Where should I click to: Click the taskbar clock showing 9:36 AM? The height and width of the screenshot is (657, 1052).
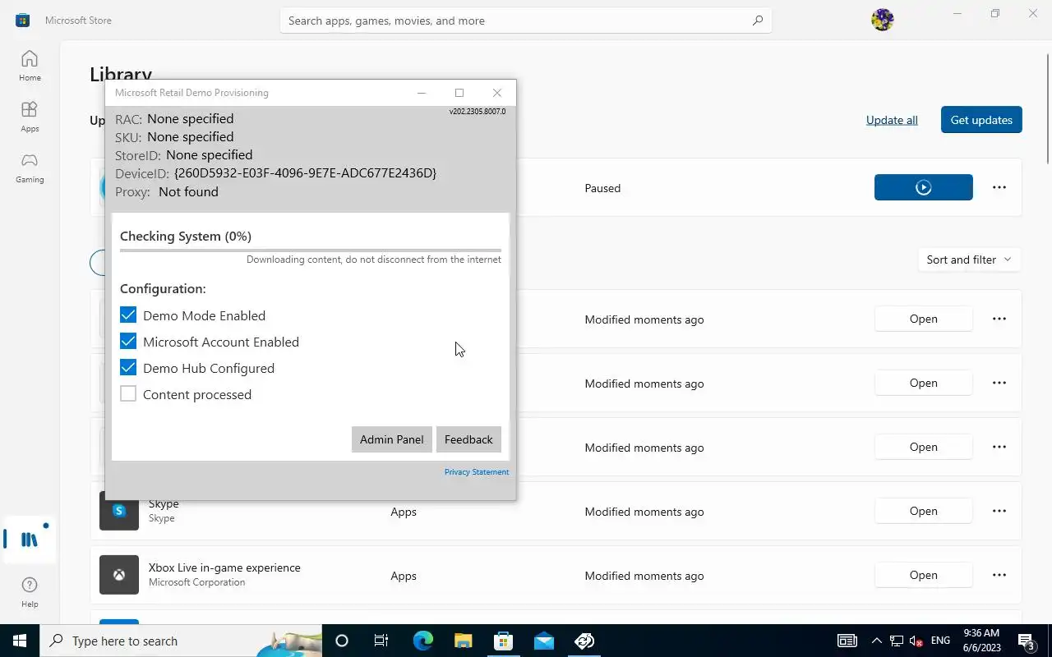click(x=981, y=641)
